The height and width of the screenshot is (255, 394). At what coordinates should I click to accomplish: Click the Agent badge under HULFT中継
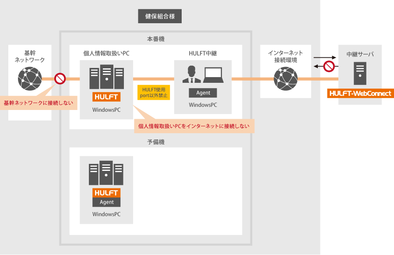(x=203, y=93)
